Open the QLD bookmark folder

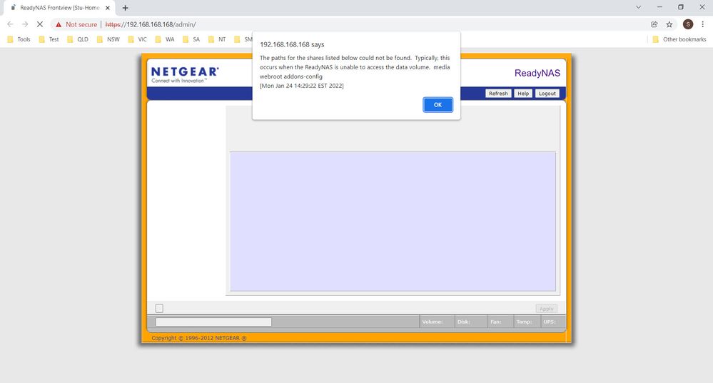pos(78,39)
